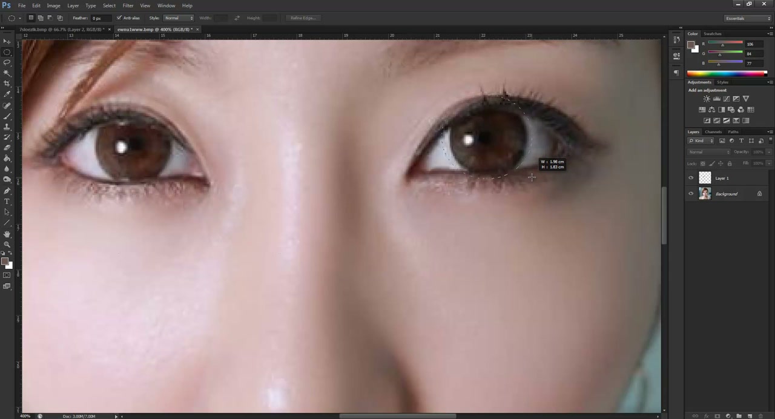Open the blending mode Normal dropdown
The height and width of the screenshot is (419, 775).
709,152
